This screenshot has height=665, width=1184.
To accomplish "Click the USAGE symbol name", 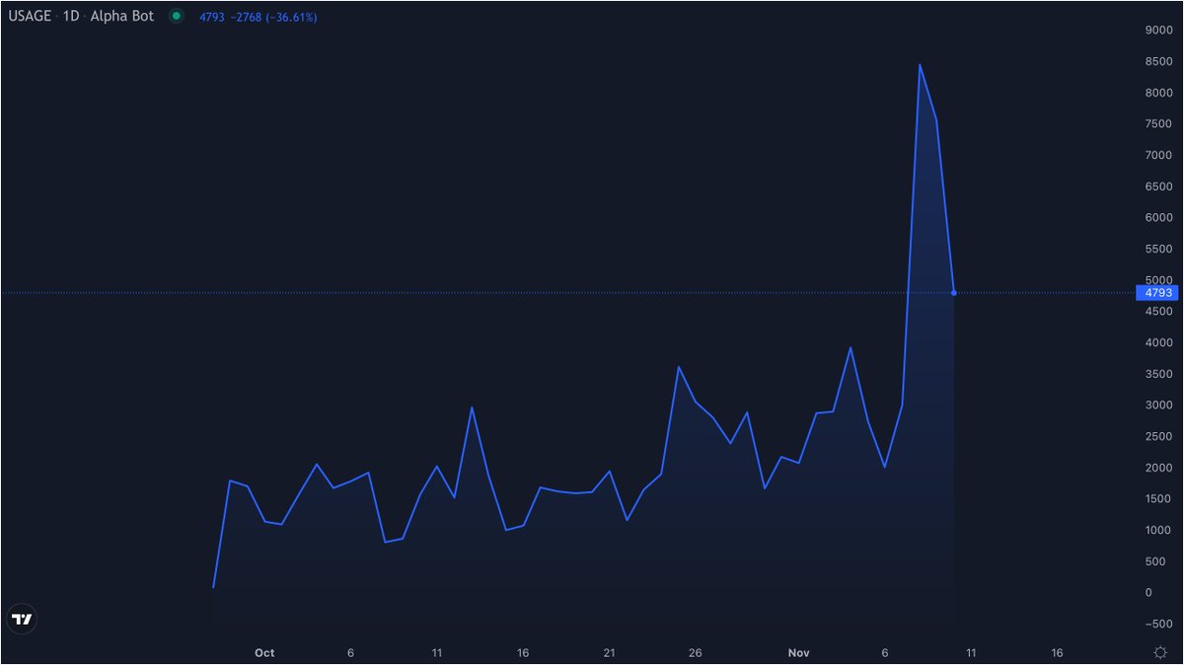I will pyautogui.click(x=30, y=17).
